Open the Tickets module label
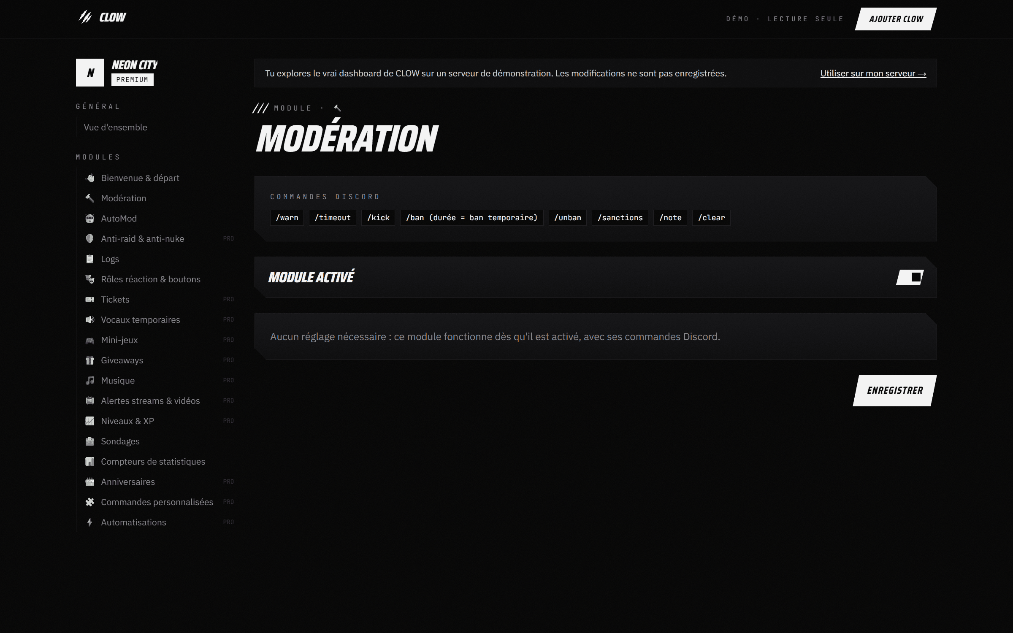This screenshot has height=633, width=1013. pos(115,300)
